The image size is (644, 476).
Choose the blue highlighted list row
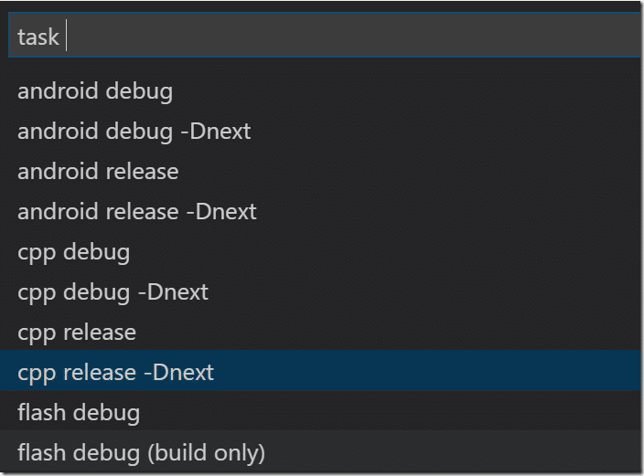tap(320, 371)
